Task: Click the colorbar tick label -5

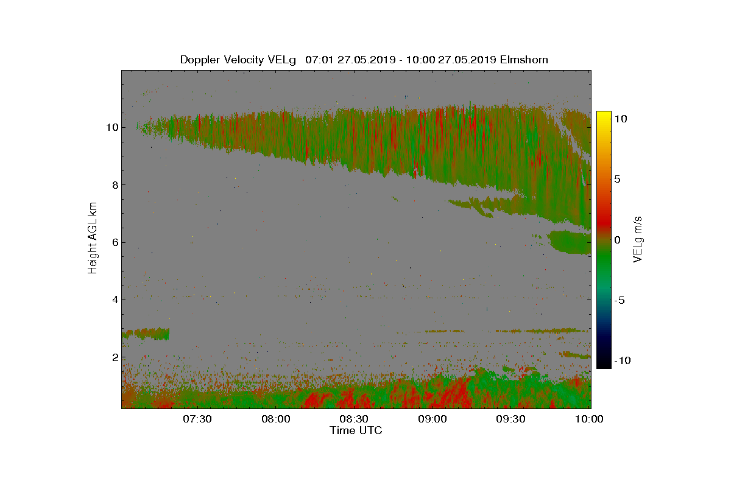Action: (x=620, y=300)
